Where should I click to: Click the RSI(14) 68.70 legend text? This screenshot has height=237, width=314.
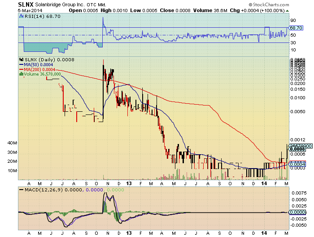click(43, 17)
